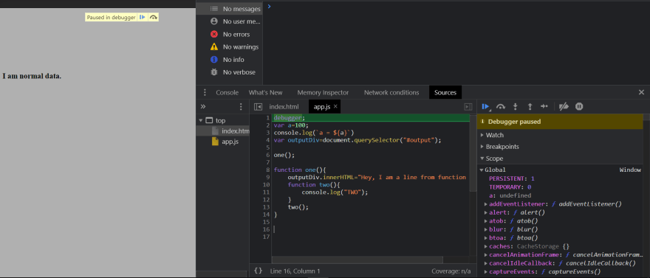Screen dimensions: 650x278
Task: Close the app.js editor tab
Action: 335,106
